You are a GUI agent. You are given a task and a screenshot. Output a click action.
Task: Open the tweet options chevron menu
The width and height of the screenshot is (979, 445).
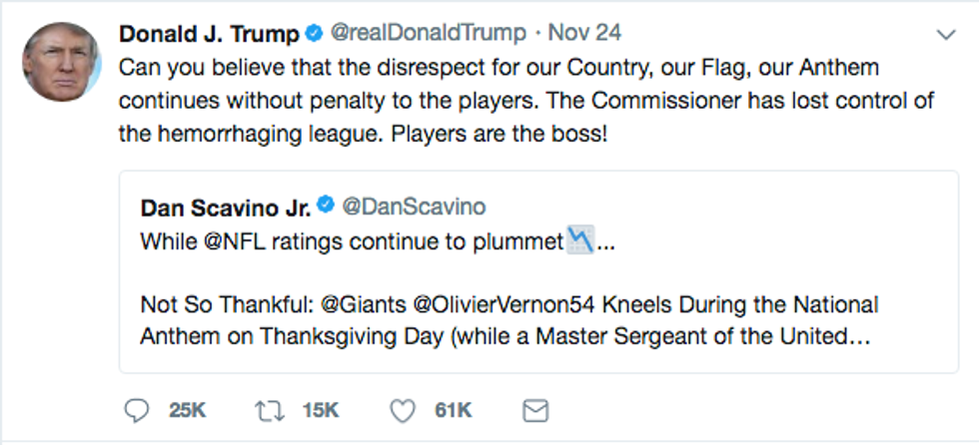[945, 34]
